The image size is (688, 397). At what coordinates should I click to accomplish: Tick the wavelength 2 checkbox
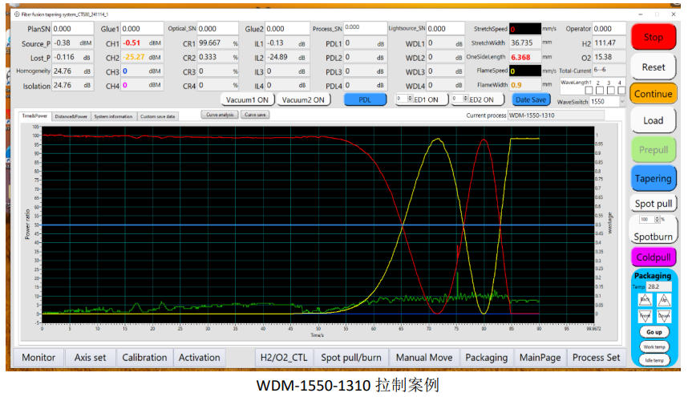(598, 91)
